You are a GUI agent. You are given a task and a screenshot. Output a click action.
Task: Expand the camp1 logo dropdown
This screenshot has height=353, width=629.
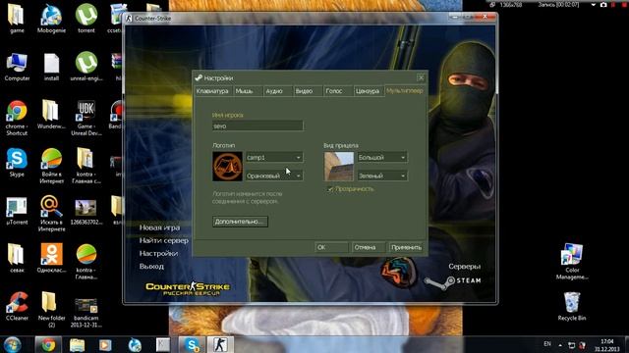click(274, 157)
